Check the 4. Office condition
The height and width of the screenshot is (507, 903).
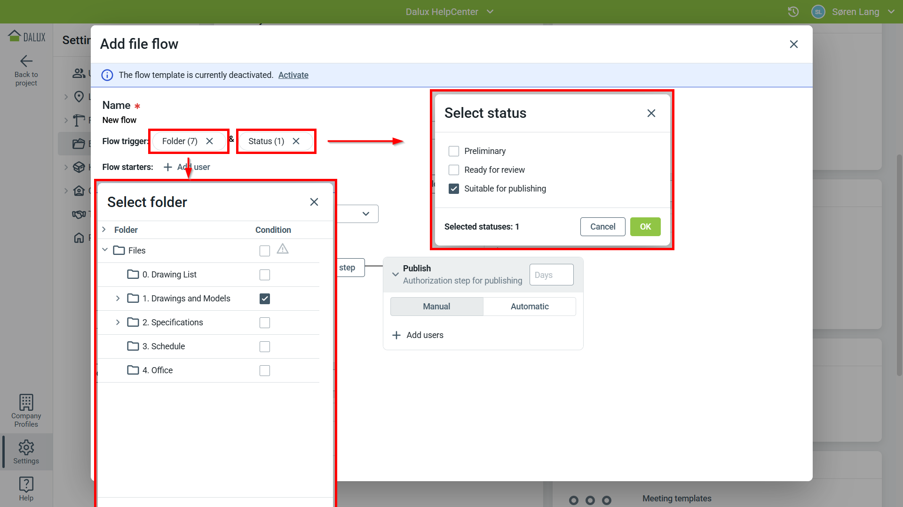pos(265,370)
